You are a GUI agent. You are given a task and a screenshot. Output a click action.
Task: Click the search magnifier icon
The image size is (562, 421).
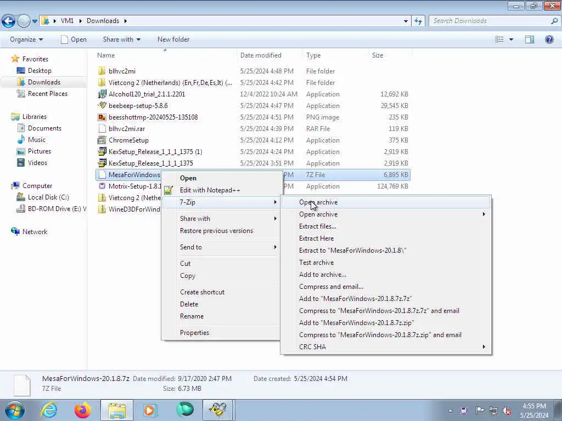coord(554,21)
